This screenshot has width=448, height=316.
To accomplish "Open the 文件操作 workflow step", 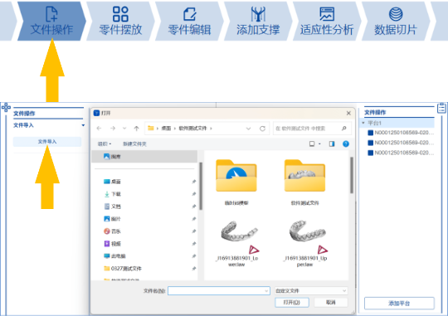I will tap(51, 21).
